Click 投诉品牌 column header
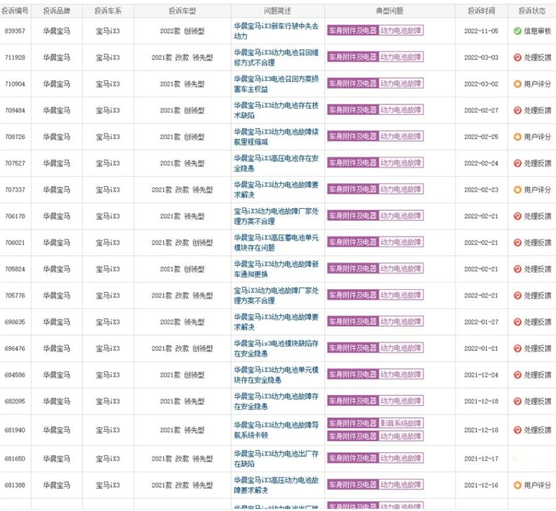This screenshot has width=556, height=511. (57, 11)
